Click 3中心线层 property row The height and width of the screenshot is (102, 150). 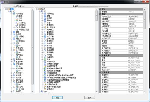click(122, 21)
